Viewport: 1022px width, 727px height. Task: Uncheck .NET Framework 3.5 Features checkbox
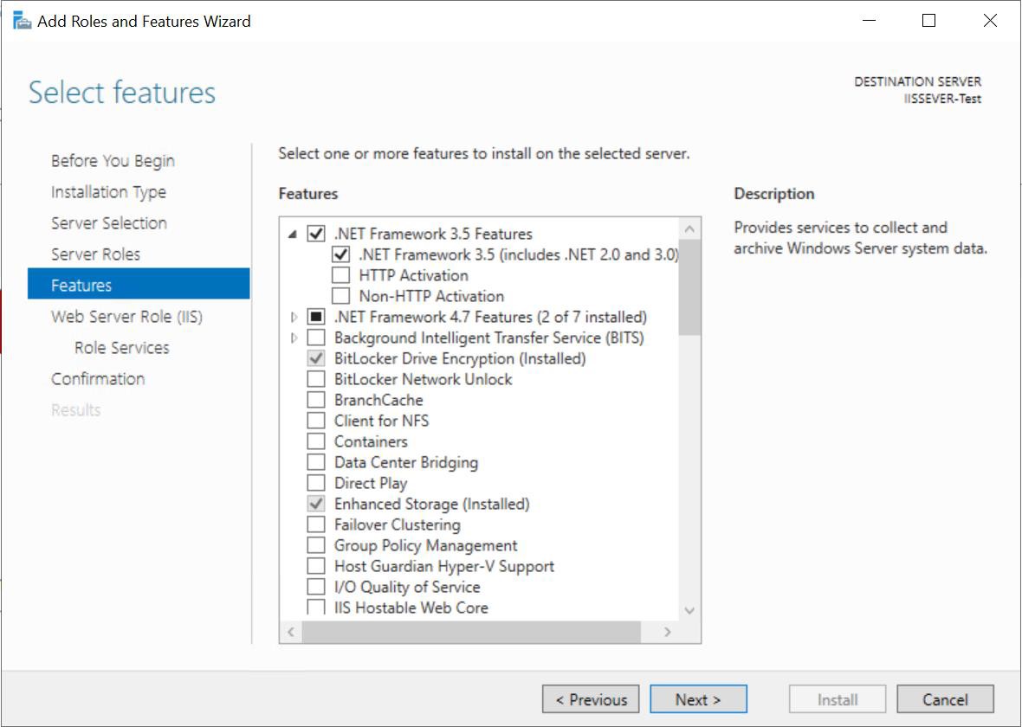pos(316,233)
